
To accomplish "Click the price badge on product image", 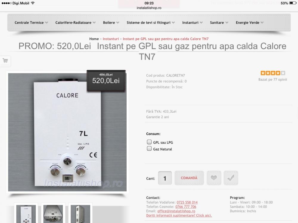I will click(x=106, y=81).
